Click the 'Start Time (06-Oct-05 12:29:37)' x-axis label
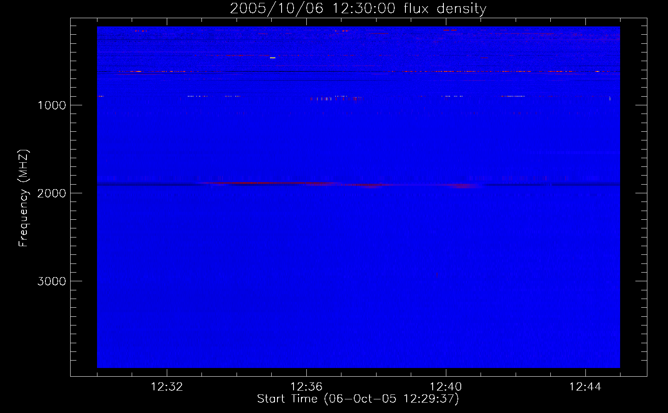 (358, 399)
